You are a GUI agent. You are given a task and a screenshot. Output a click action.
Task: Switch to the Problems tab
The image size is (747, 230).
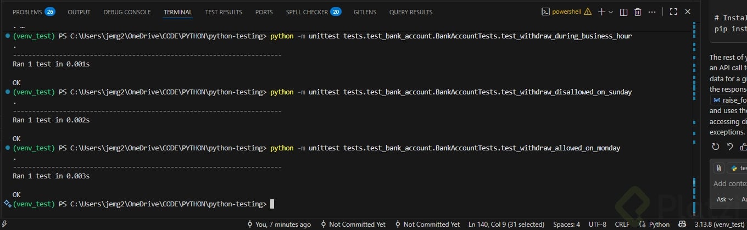pyautogui.click(x=33, y=12)
